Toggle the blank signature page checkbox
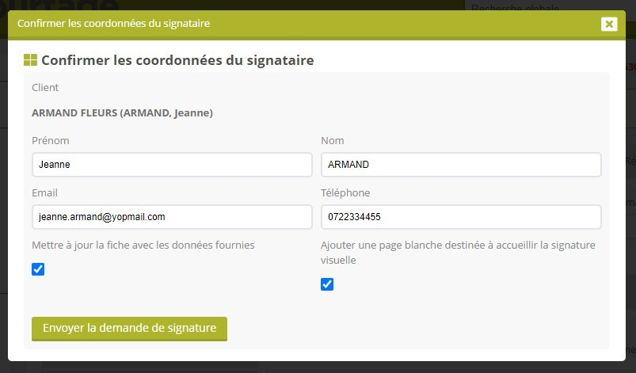Viewport: 636px width, 373px height. (x=327, y=284)
